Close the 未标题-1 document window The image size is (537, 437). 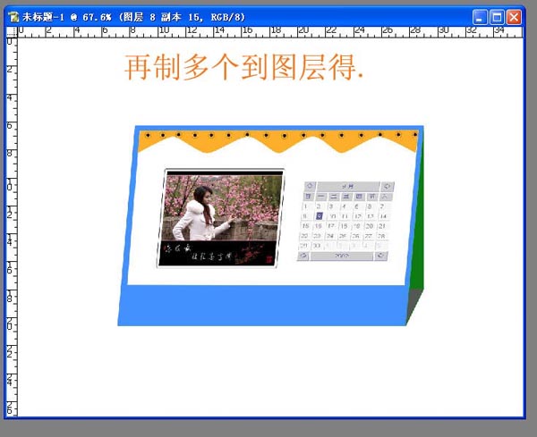[x=515, y=16]
